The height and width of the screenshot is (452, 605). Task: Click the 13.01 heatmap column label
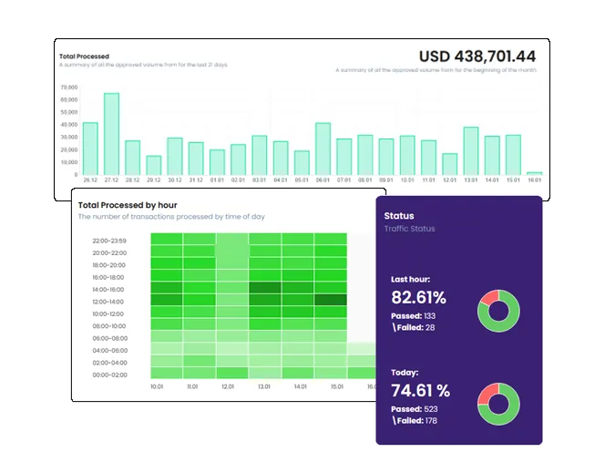click(264, 386)
